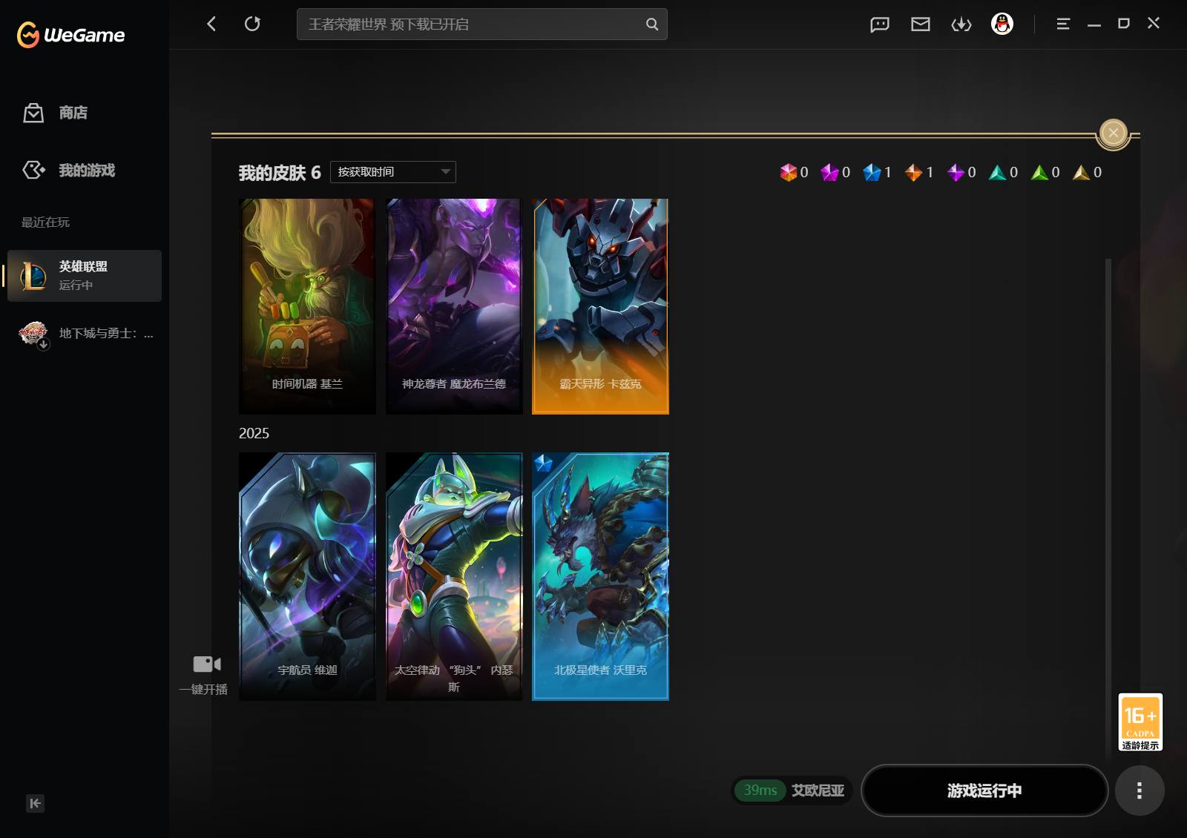The width and height of the screenshot is (1187, 838).
Task: Click the search magnifier icon
Action: pyautogui.click(x=651, y=24)
